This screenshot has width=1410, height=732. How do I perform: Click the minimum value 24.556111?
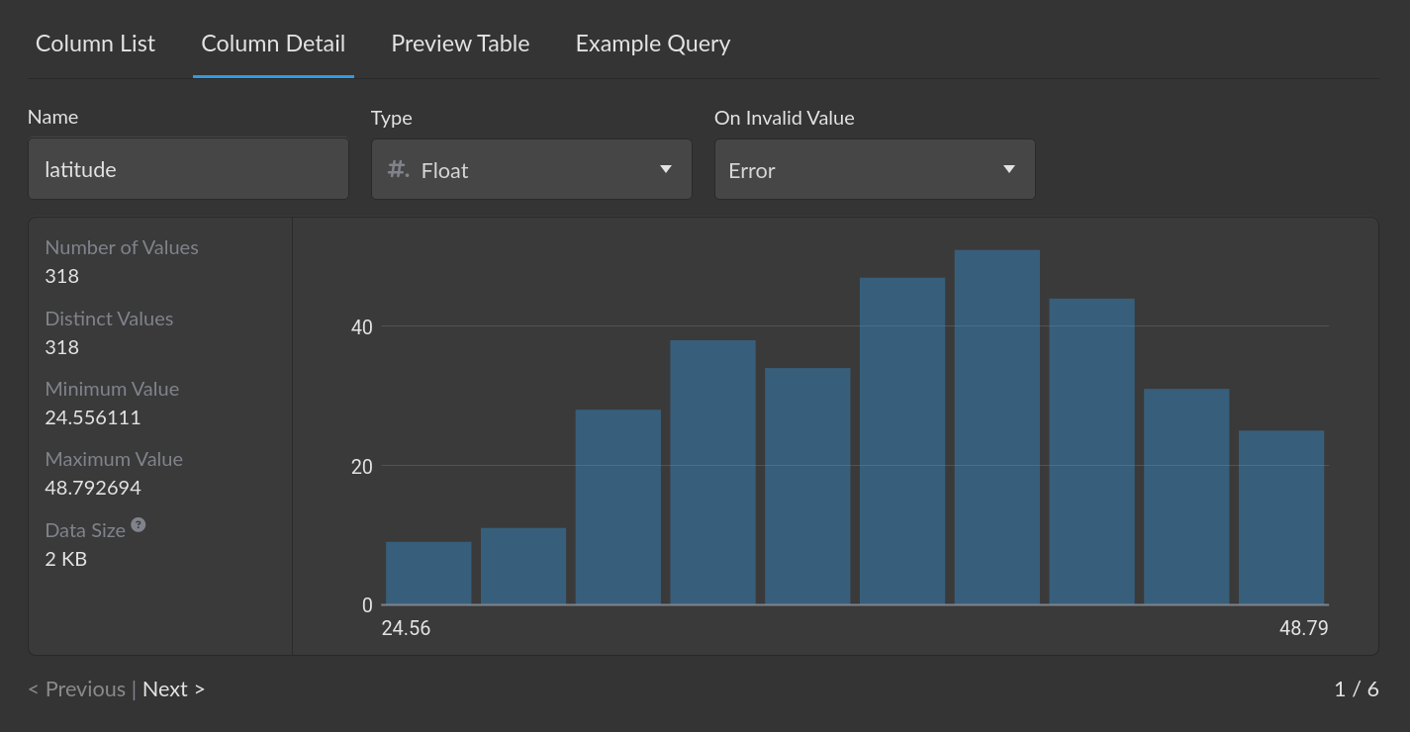coord(93,417)
